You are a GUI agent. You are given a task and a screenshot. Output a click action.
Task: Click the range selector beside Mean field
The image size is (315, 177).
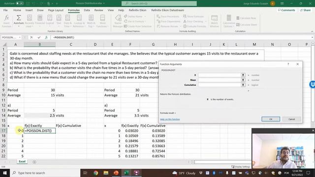click(x=243, y=80)
